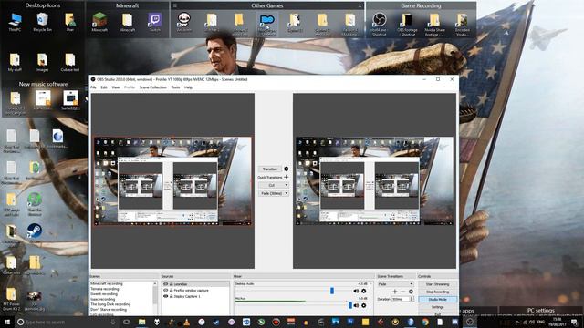Open the View menu in OBS
Viewport: 584px width, 328px height.
coord(116,87)
